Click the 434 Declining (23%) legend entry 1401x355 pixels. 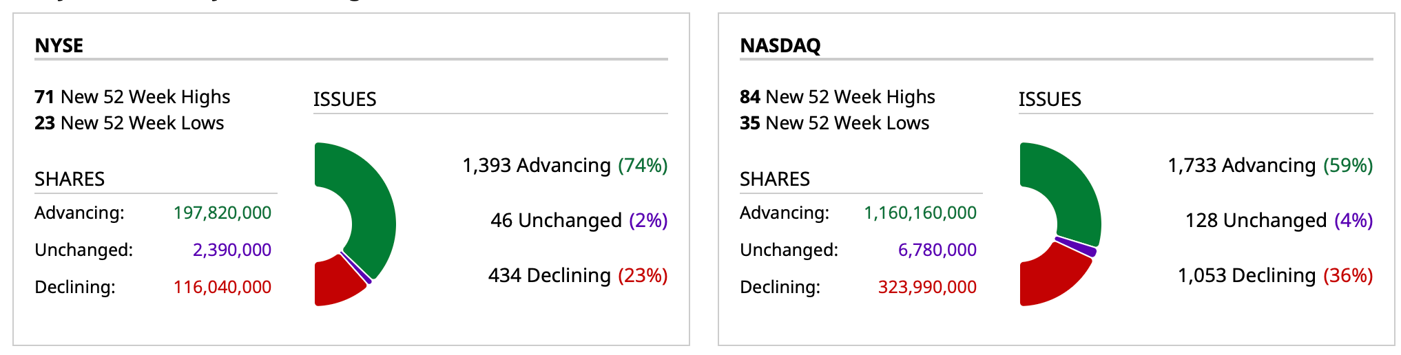tap(578, 275)
